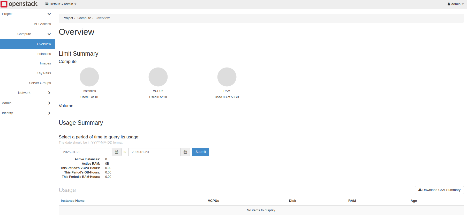Viewport: 467px width, 216px height.
Task: Download the CSV Summary
Action: (439, 190)
